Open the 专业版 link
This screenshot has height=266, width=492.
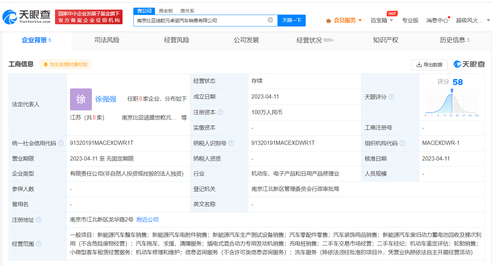pos(410,20)
